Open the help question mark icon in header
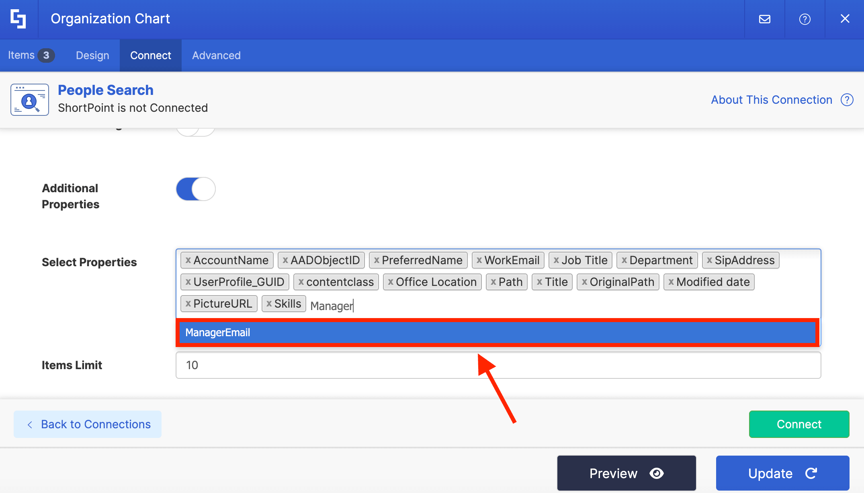 pyautogui.click(x=805, y=19)
